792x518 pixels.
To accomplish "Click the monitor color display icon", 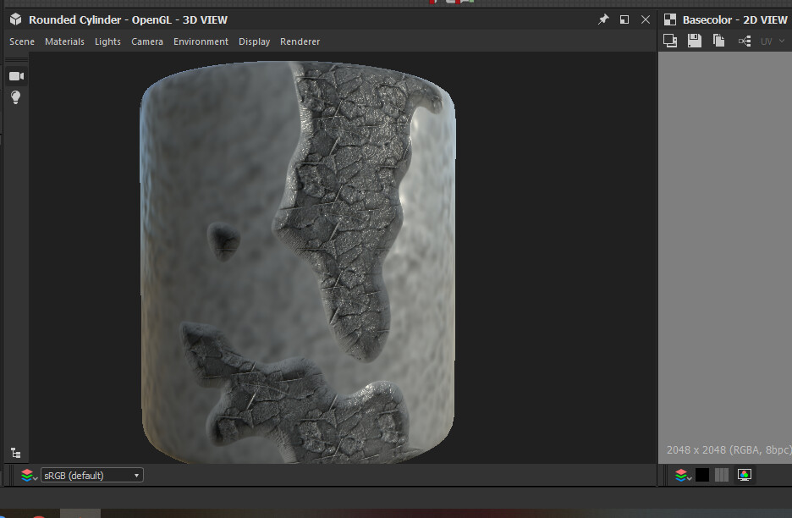I will [x=745, y=475].
